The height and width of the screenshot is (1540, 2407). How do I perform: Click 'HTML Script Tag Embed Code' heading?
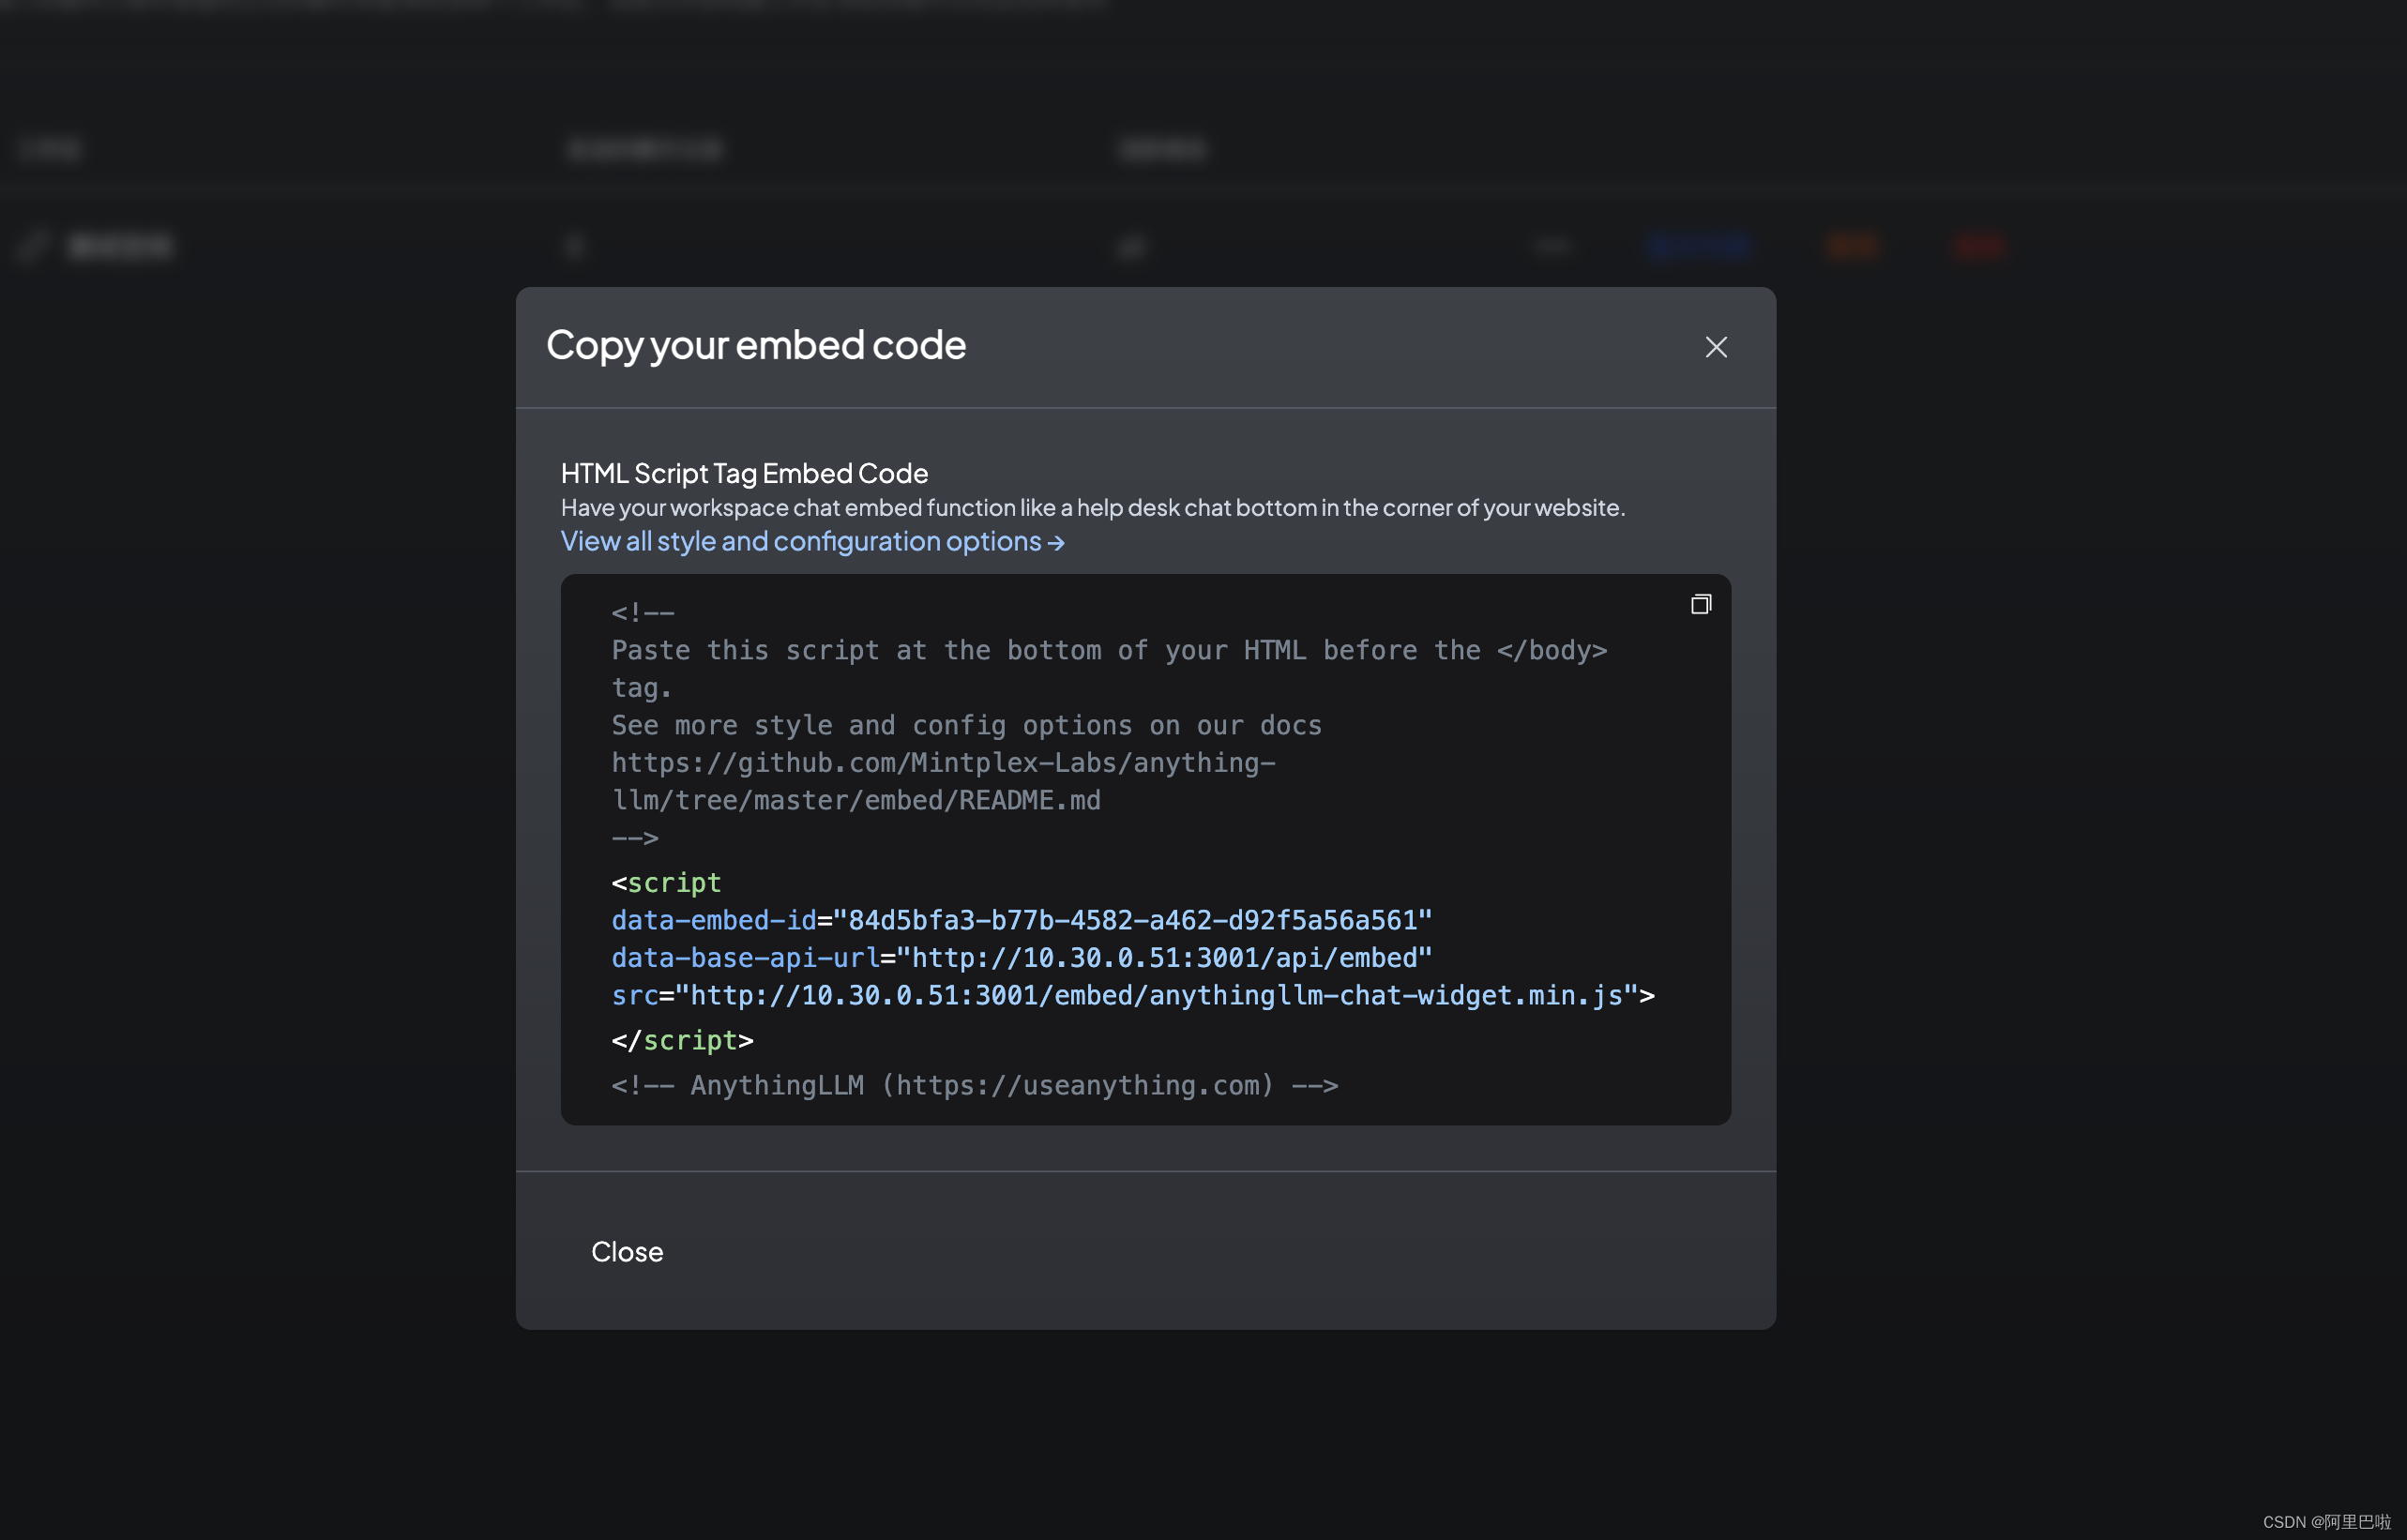tap(744, 473)
